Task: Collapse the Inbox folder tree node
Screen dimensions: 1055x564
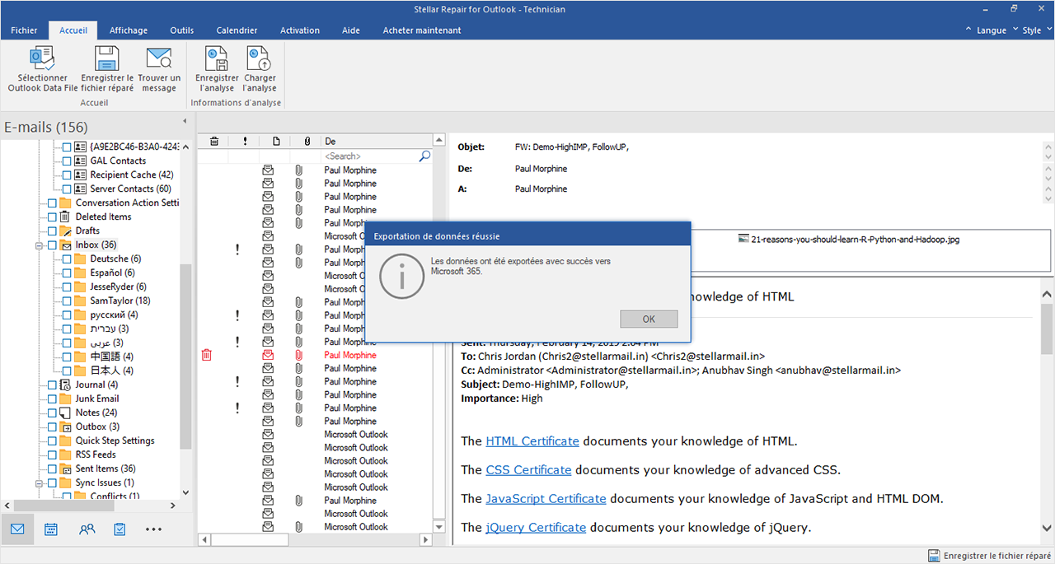Action: pyautogui.click(x=39, y=245)
